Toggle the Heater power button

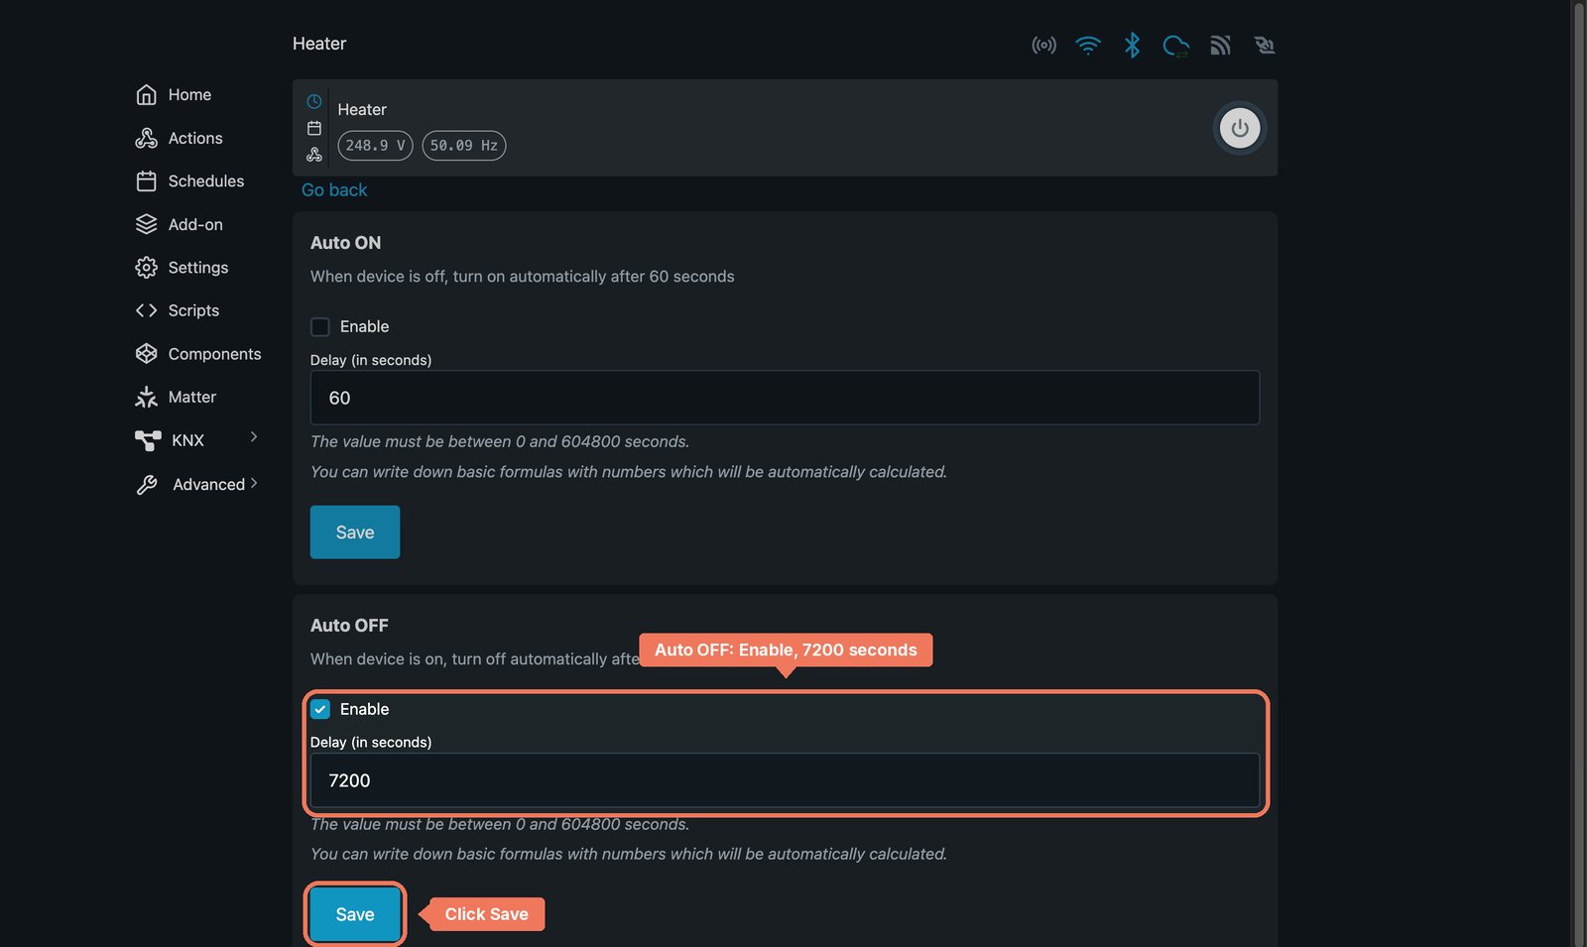(1240, 128)
